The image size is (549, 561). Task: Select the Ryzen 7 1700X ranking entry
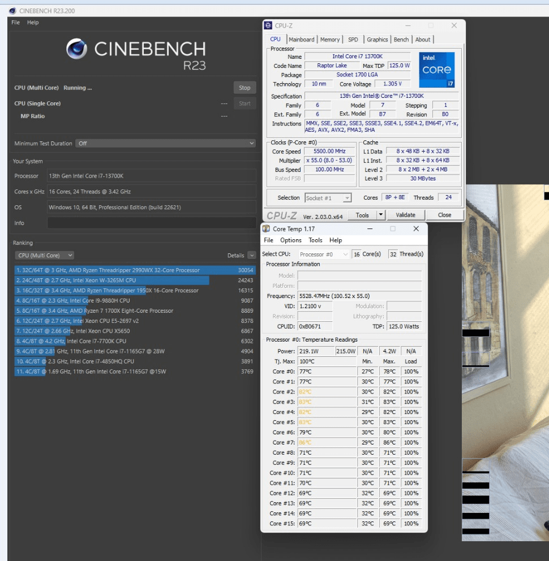click(135, 310)
